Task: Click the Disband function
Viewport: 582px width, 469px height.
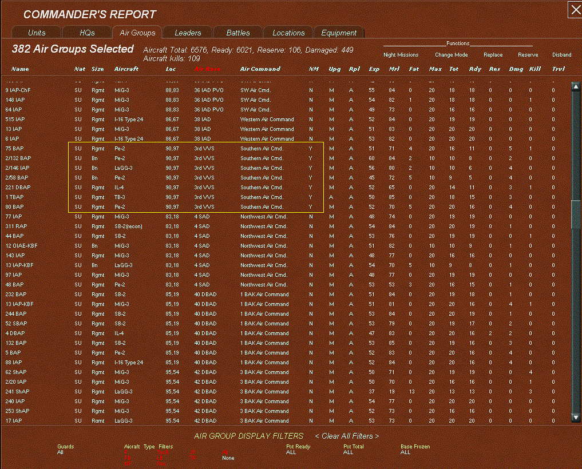Action: point(561,54)
